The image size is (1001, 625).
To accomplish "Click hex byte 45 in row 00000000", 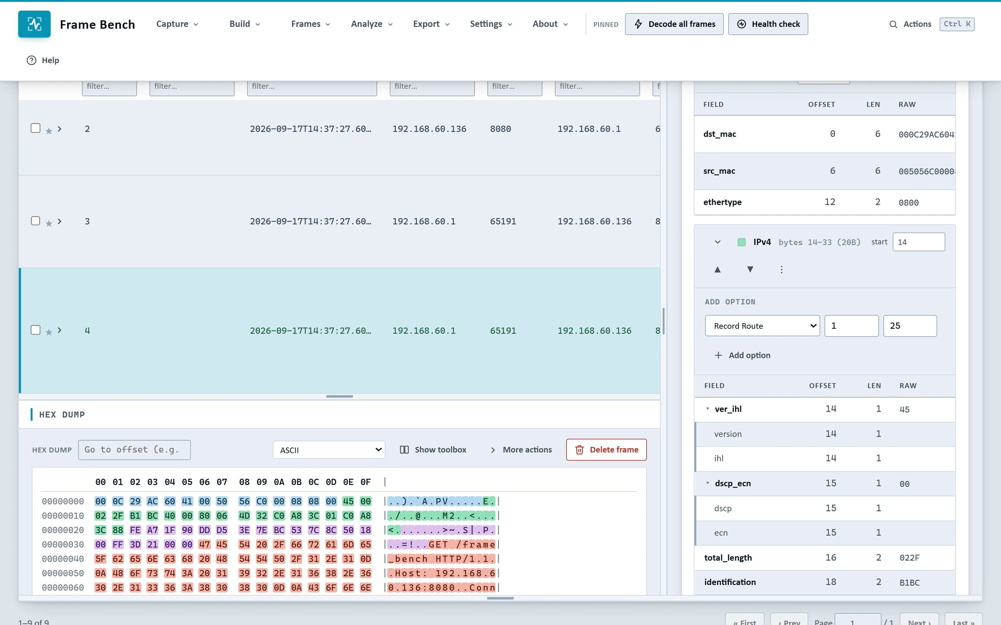I will click(x=348, y=501).
